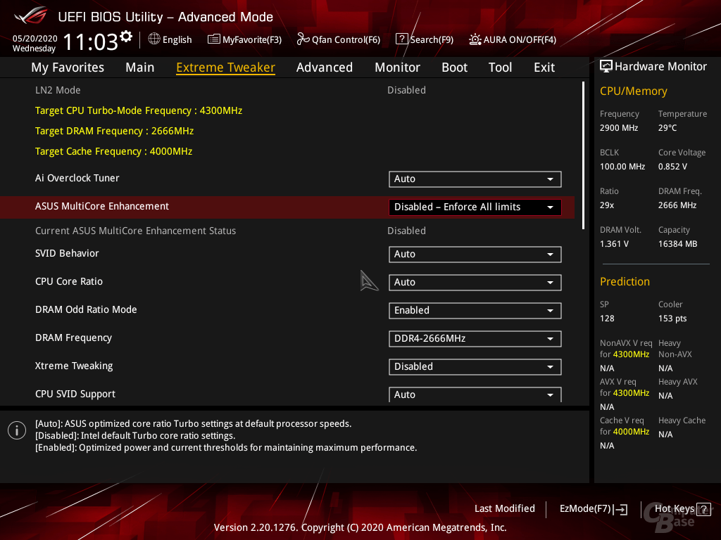The width and height of the screenshot is (721, 540).
Task: Select the DRAM Odd Ratio Mode label
Action: point(86,309)
